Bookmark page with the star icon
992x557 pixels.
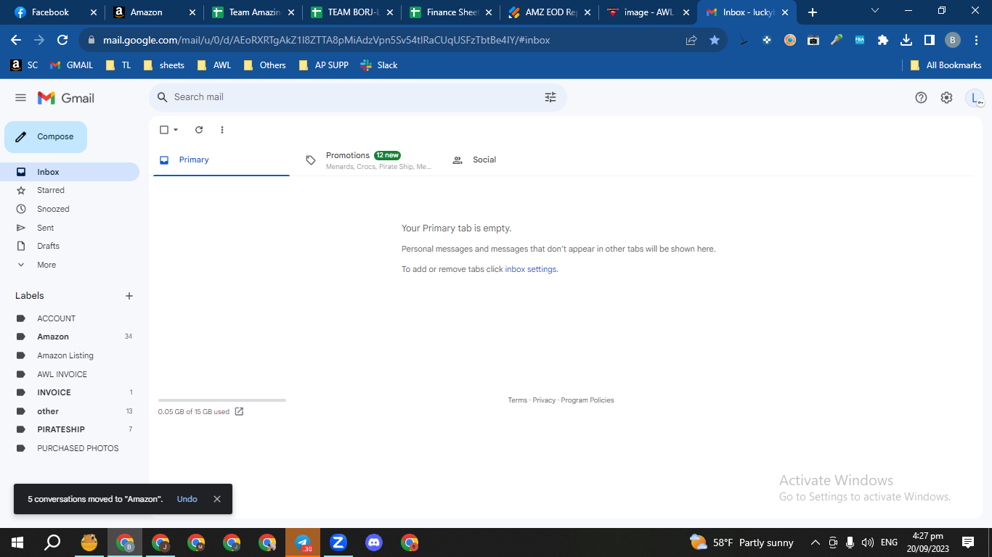tap(715, 40)
